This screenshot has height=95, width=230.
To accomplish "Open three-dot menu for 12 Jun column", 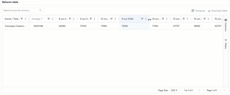I will pos(167,19).
